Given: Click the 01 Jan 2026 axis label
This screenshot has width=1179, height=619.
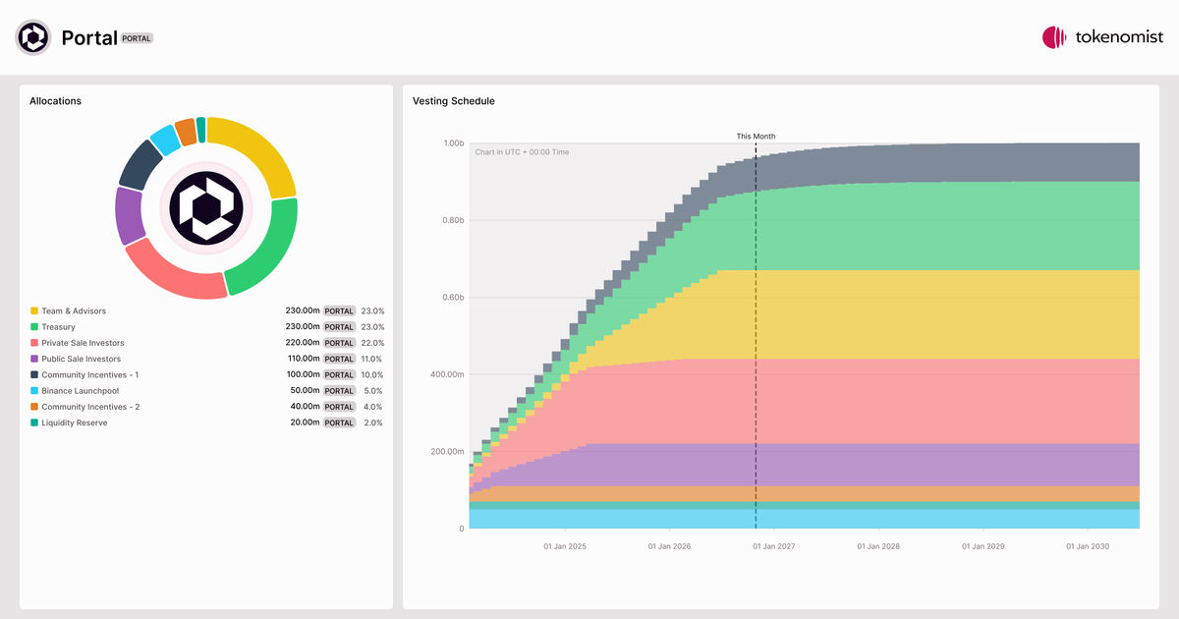Looking at the screenshot, I should coord(670,545).
